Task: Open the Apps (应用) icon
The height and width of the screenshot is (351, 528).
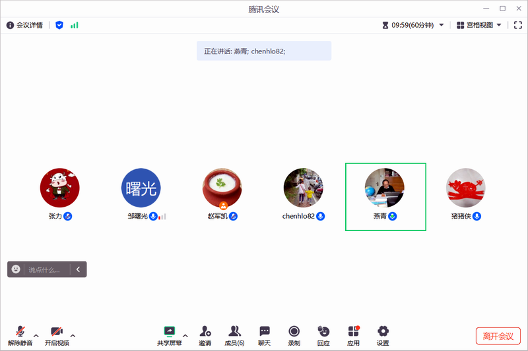Action: tap(353, 336)
